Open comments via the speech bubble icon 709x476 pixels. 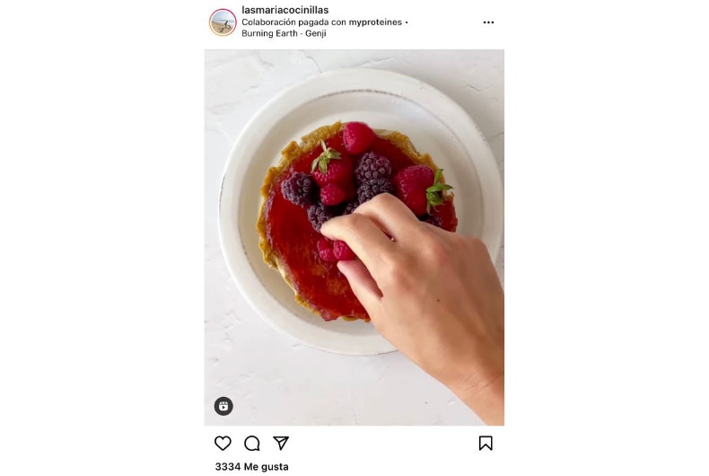(252, 444)
